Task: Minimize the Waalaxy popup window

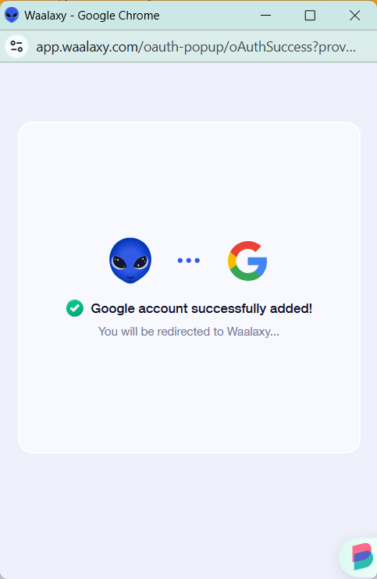Action: click(265, 15)
